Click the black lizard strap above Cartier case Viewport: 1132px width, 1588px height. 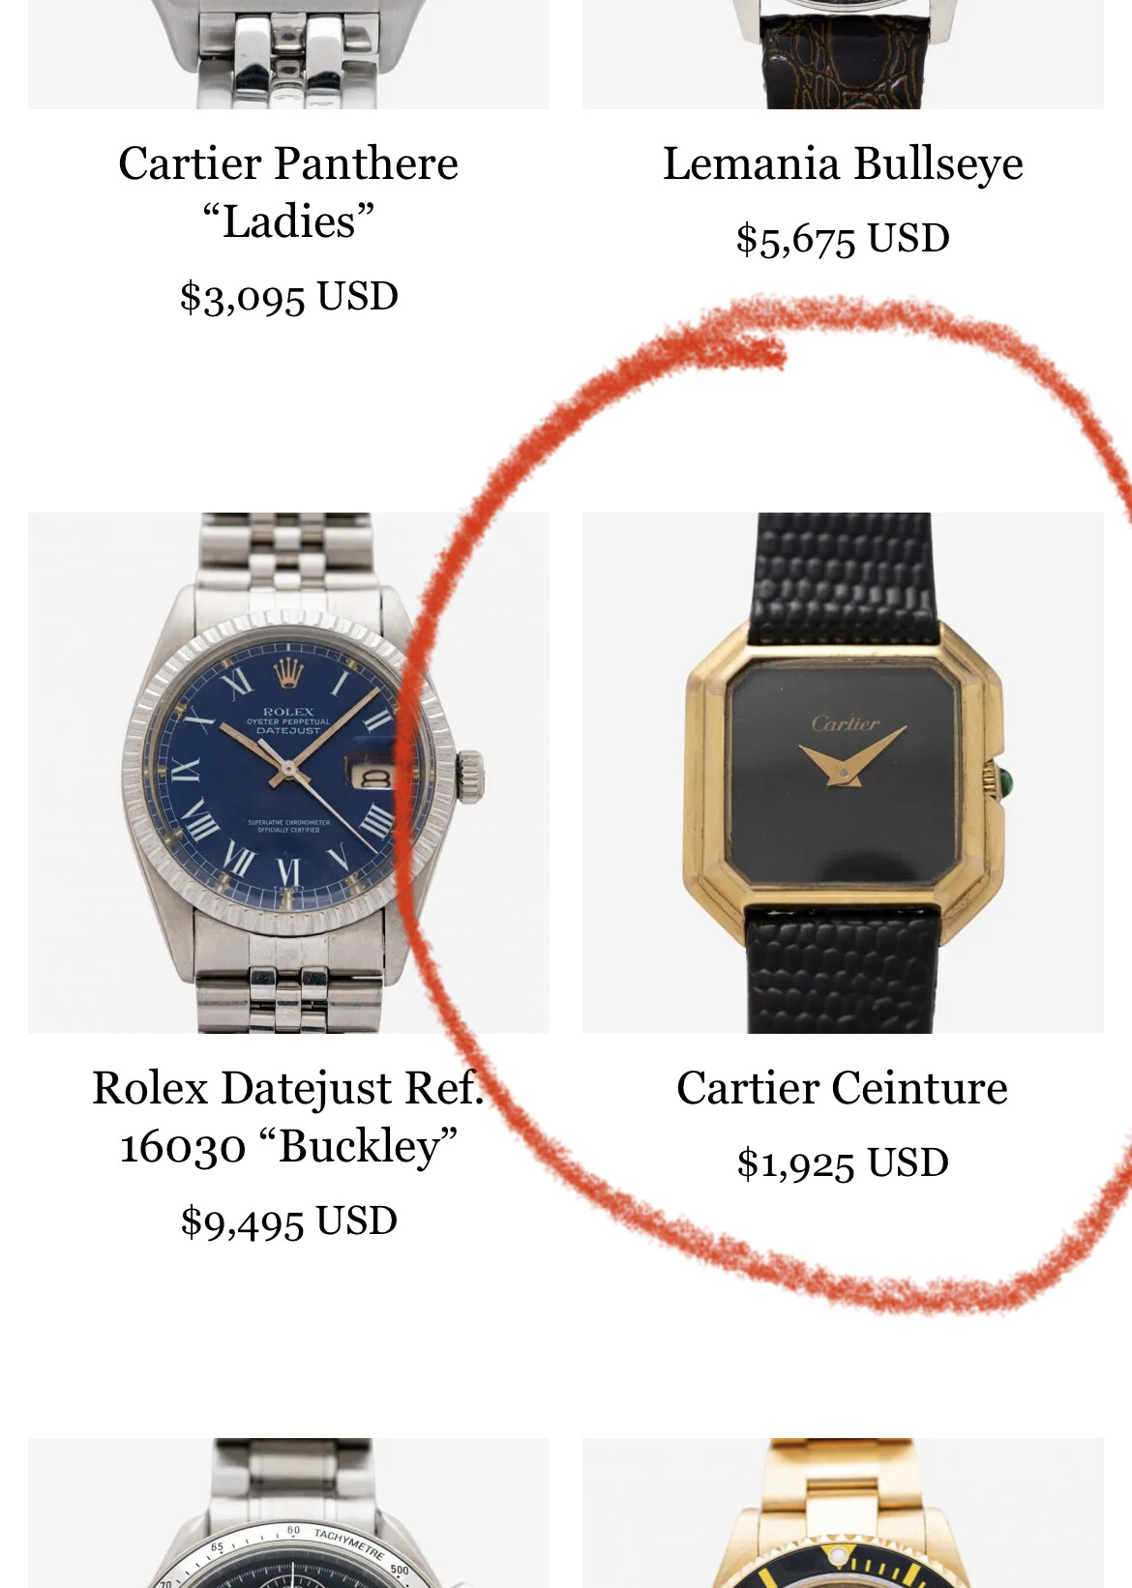tap(845, 578)
